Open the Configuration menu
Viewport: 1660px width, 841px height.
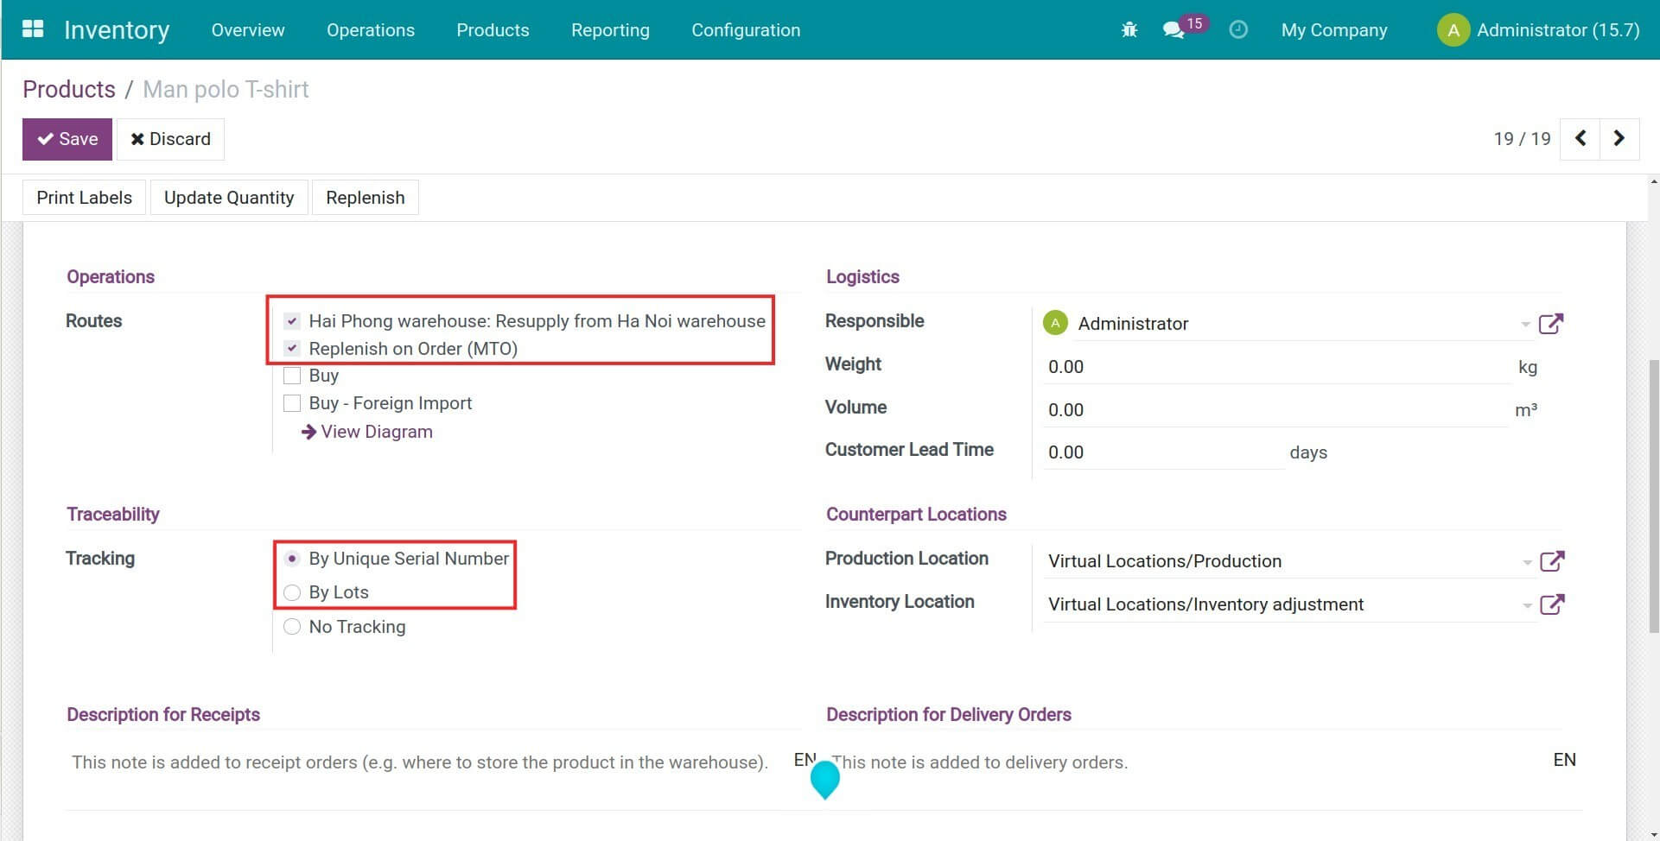coord(745,29)
